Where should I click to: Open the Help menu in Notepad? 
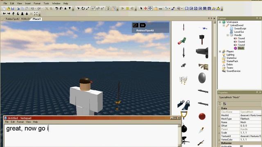(x=35, y=122)
